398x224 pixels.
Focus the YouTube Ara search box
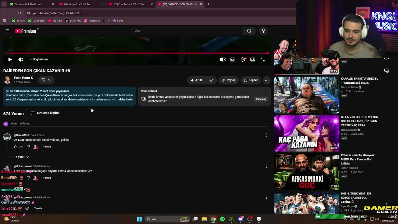click(187, 31)
